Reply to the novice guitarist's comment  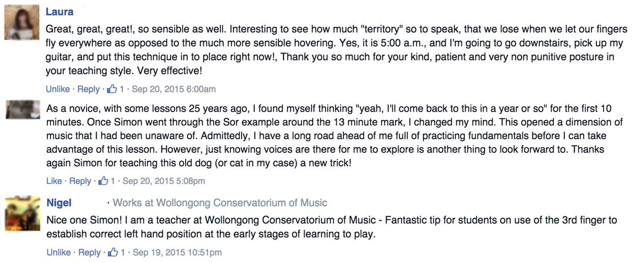pyautogui.click(x=80, y=181)
